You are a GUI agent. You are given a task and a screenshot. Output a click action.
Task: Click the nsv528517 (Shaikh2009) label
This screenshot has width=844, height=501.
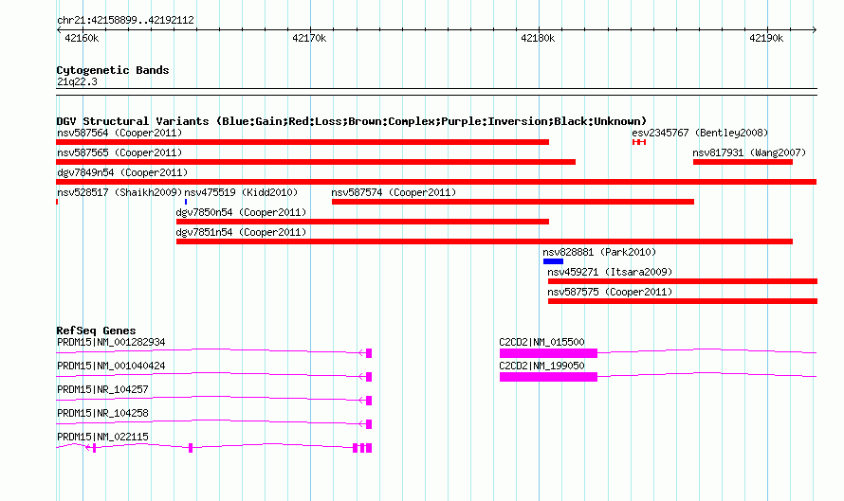(119, 192)
